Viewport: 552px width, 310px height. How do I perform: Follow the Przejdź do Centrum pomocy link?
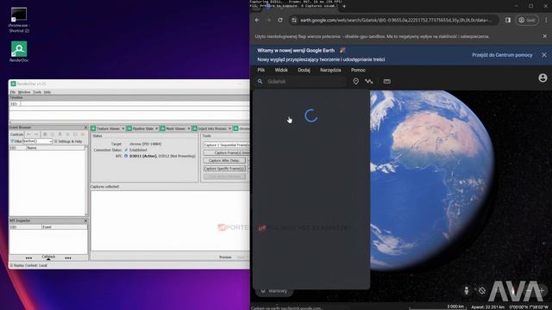coord(502,55)
